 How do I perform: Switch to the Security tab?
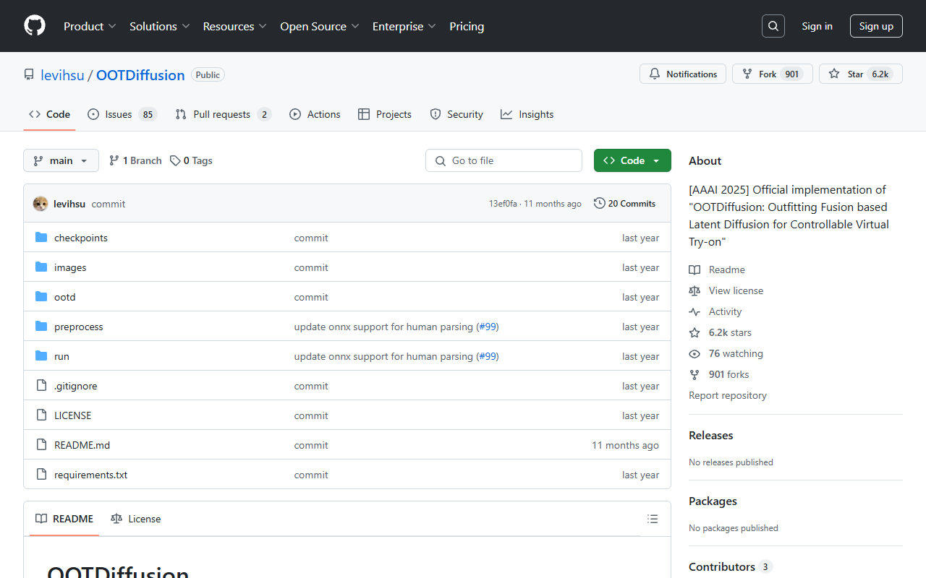[x=456, y=114]
